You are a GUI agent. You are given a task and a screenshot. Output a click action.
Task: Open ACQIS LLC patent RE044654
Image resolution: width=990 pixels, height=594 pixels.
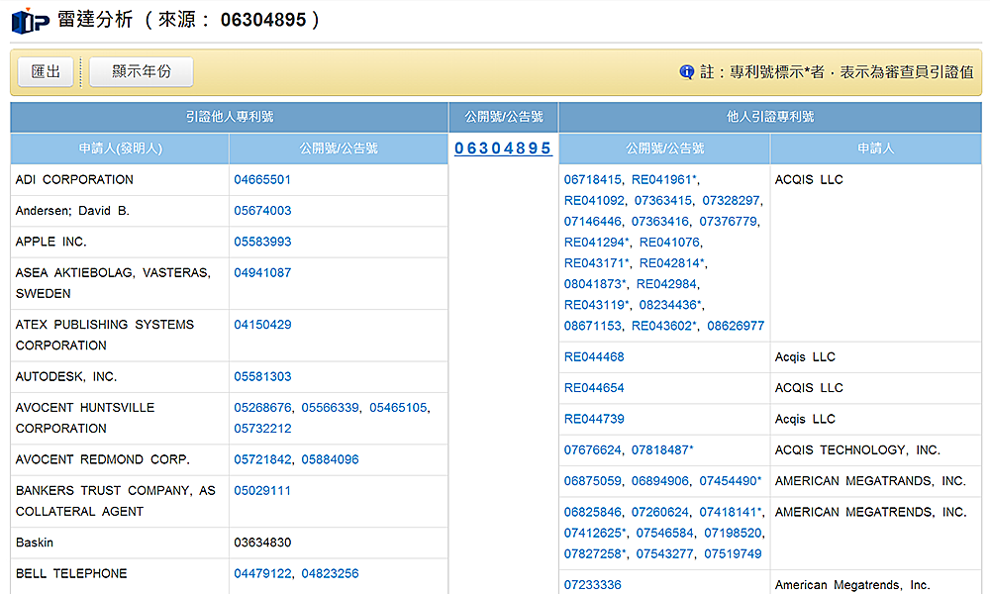(x=594, y=387)
